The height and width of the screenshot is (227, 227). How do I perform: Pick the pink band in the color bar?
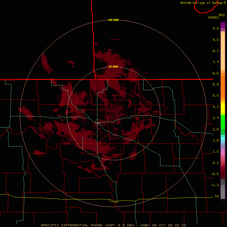(223, 153)
